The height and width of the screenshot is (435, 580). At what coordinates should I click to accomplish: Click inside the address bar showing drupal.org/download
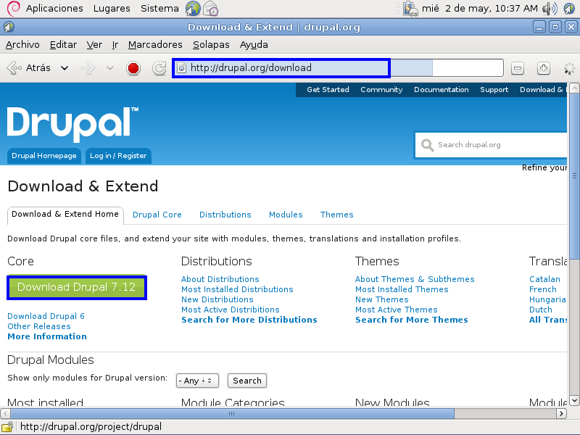pyautogui.click(x=281, y=67)
